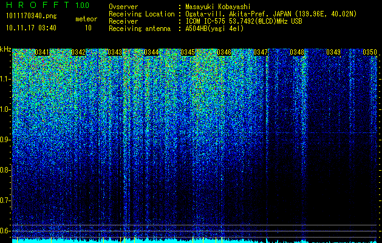Click the 0347 time marker
The image size is (382, 243).
pyautogui.click(x=261, y=52)
